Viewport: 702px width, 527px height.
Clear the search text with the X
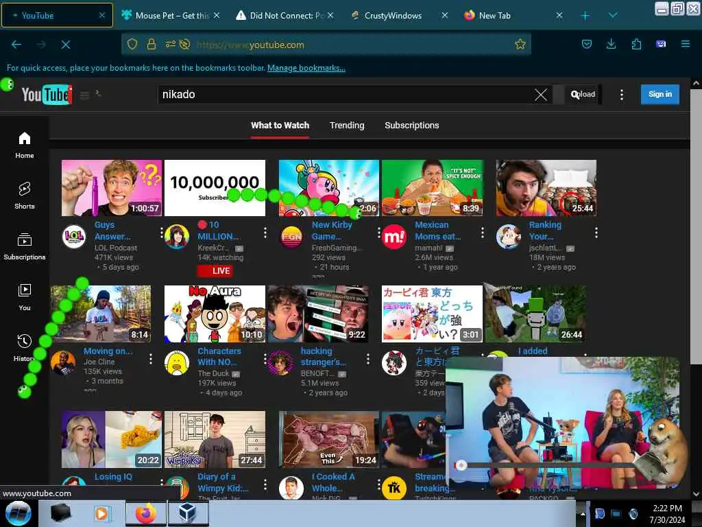coord(541,95)
